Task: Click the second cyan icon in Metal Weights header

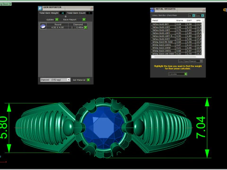Action: coord(202,16)
